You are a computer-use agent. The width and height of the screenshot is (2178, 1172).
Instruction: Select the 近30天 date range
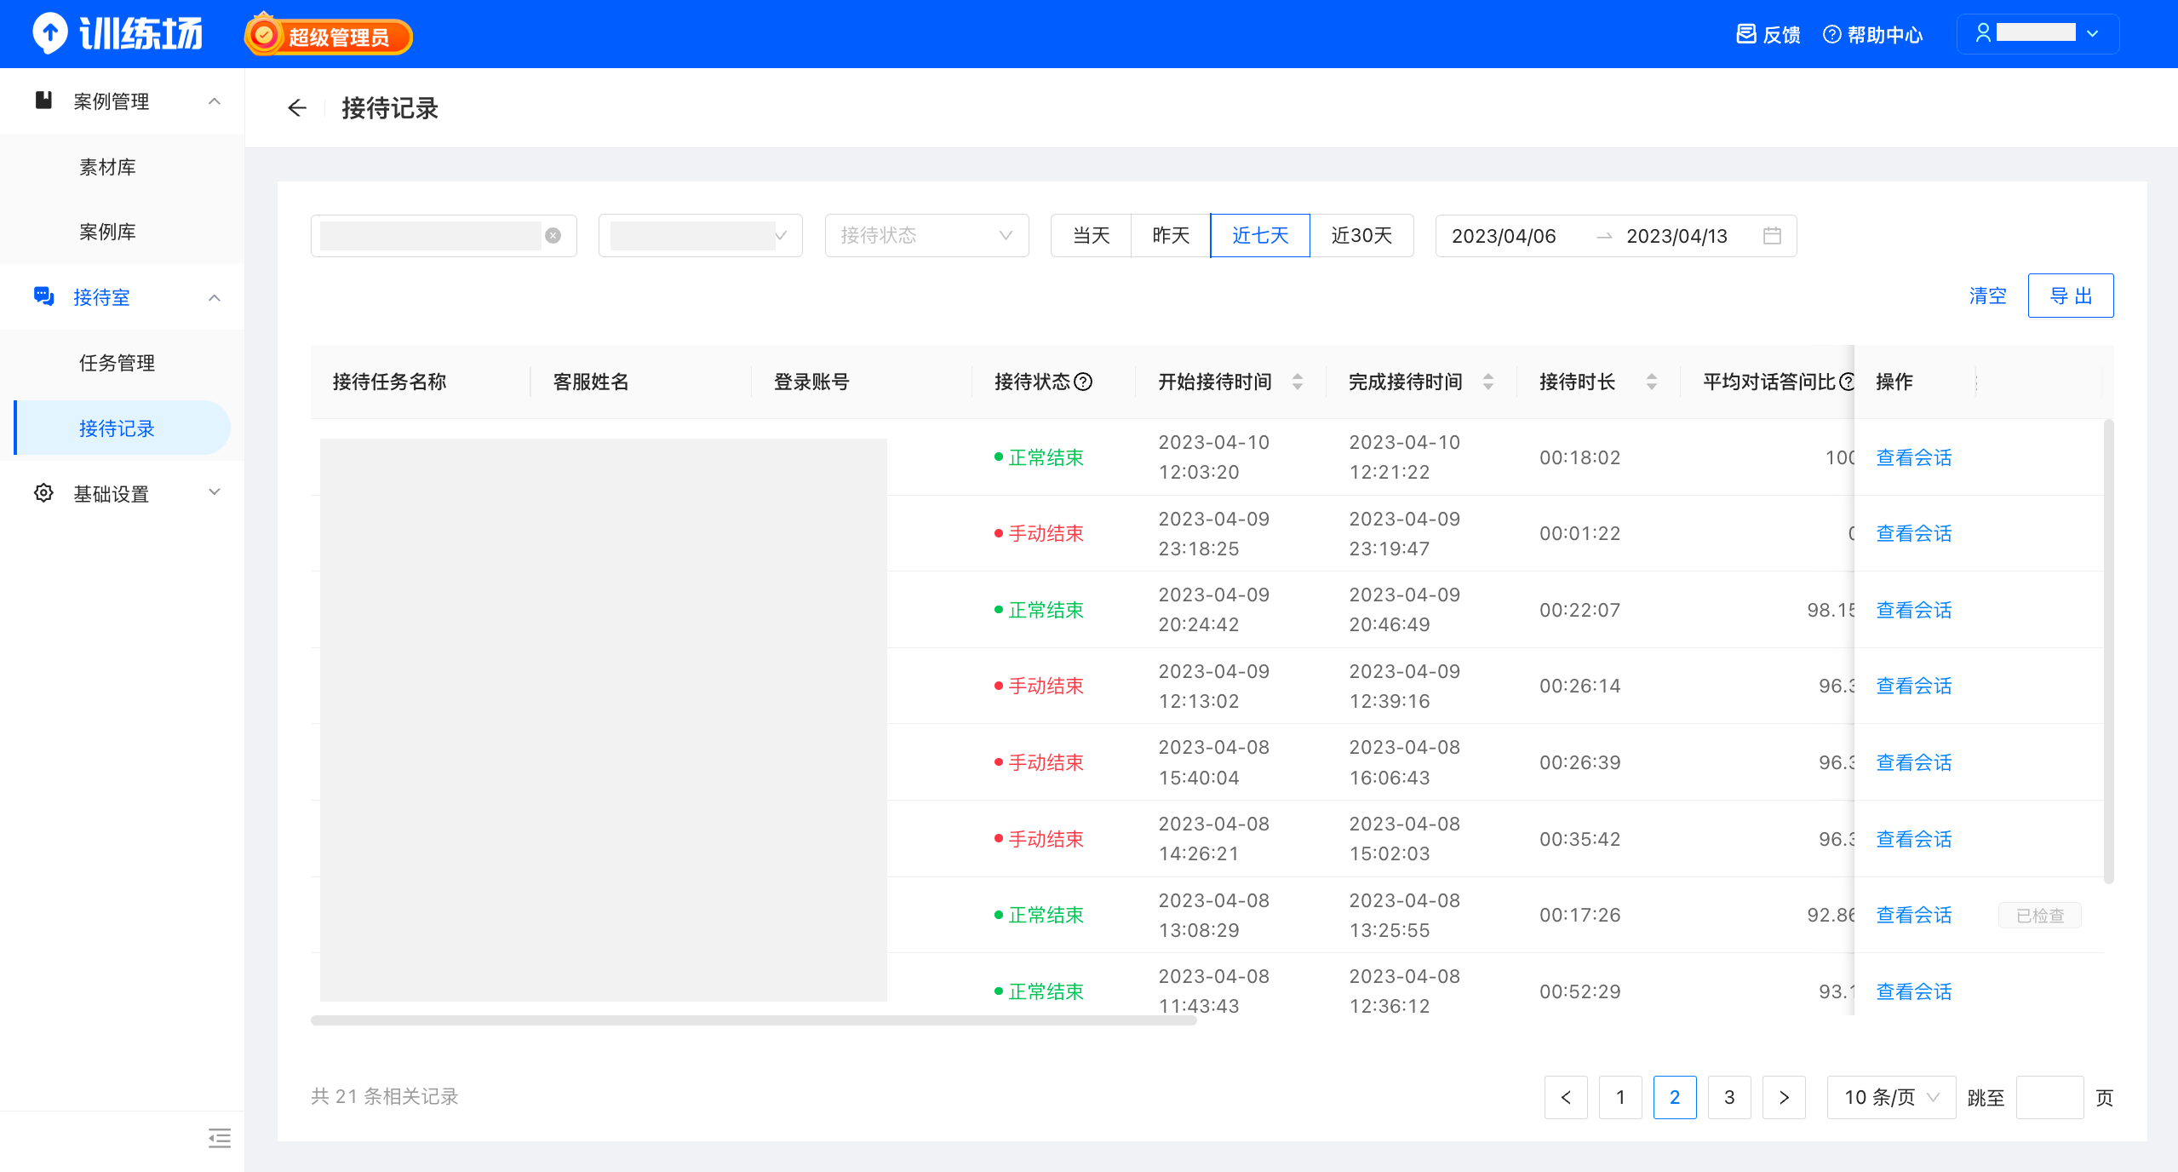pos(1361,236)
